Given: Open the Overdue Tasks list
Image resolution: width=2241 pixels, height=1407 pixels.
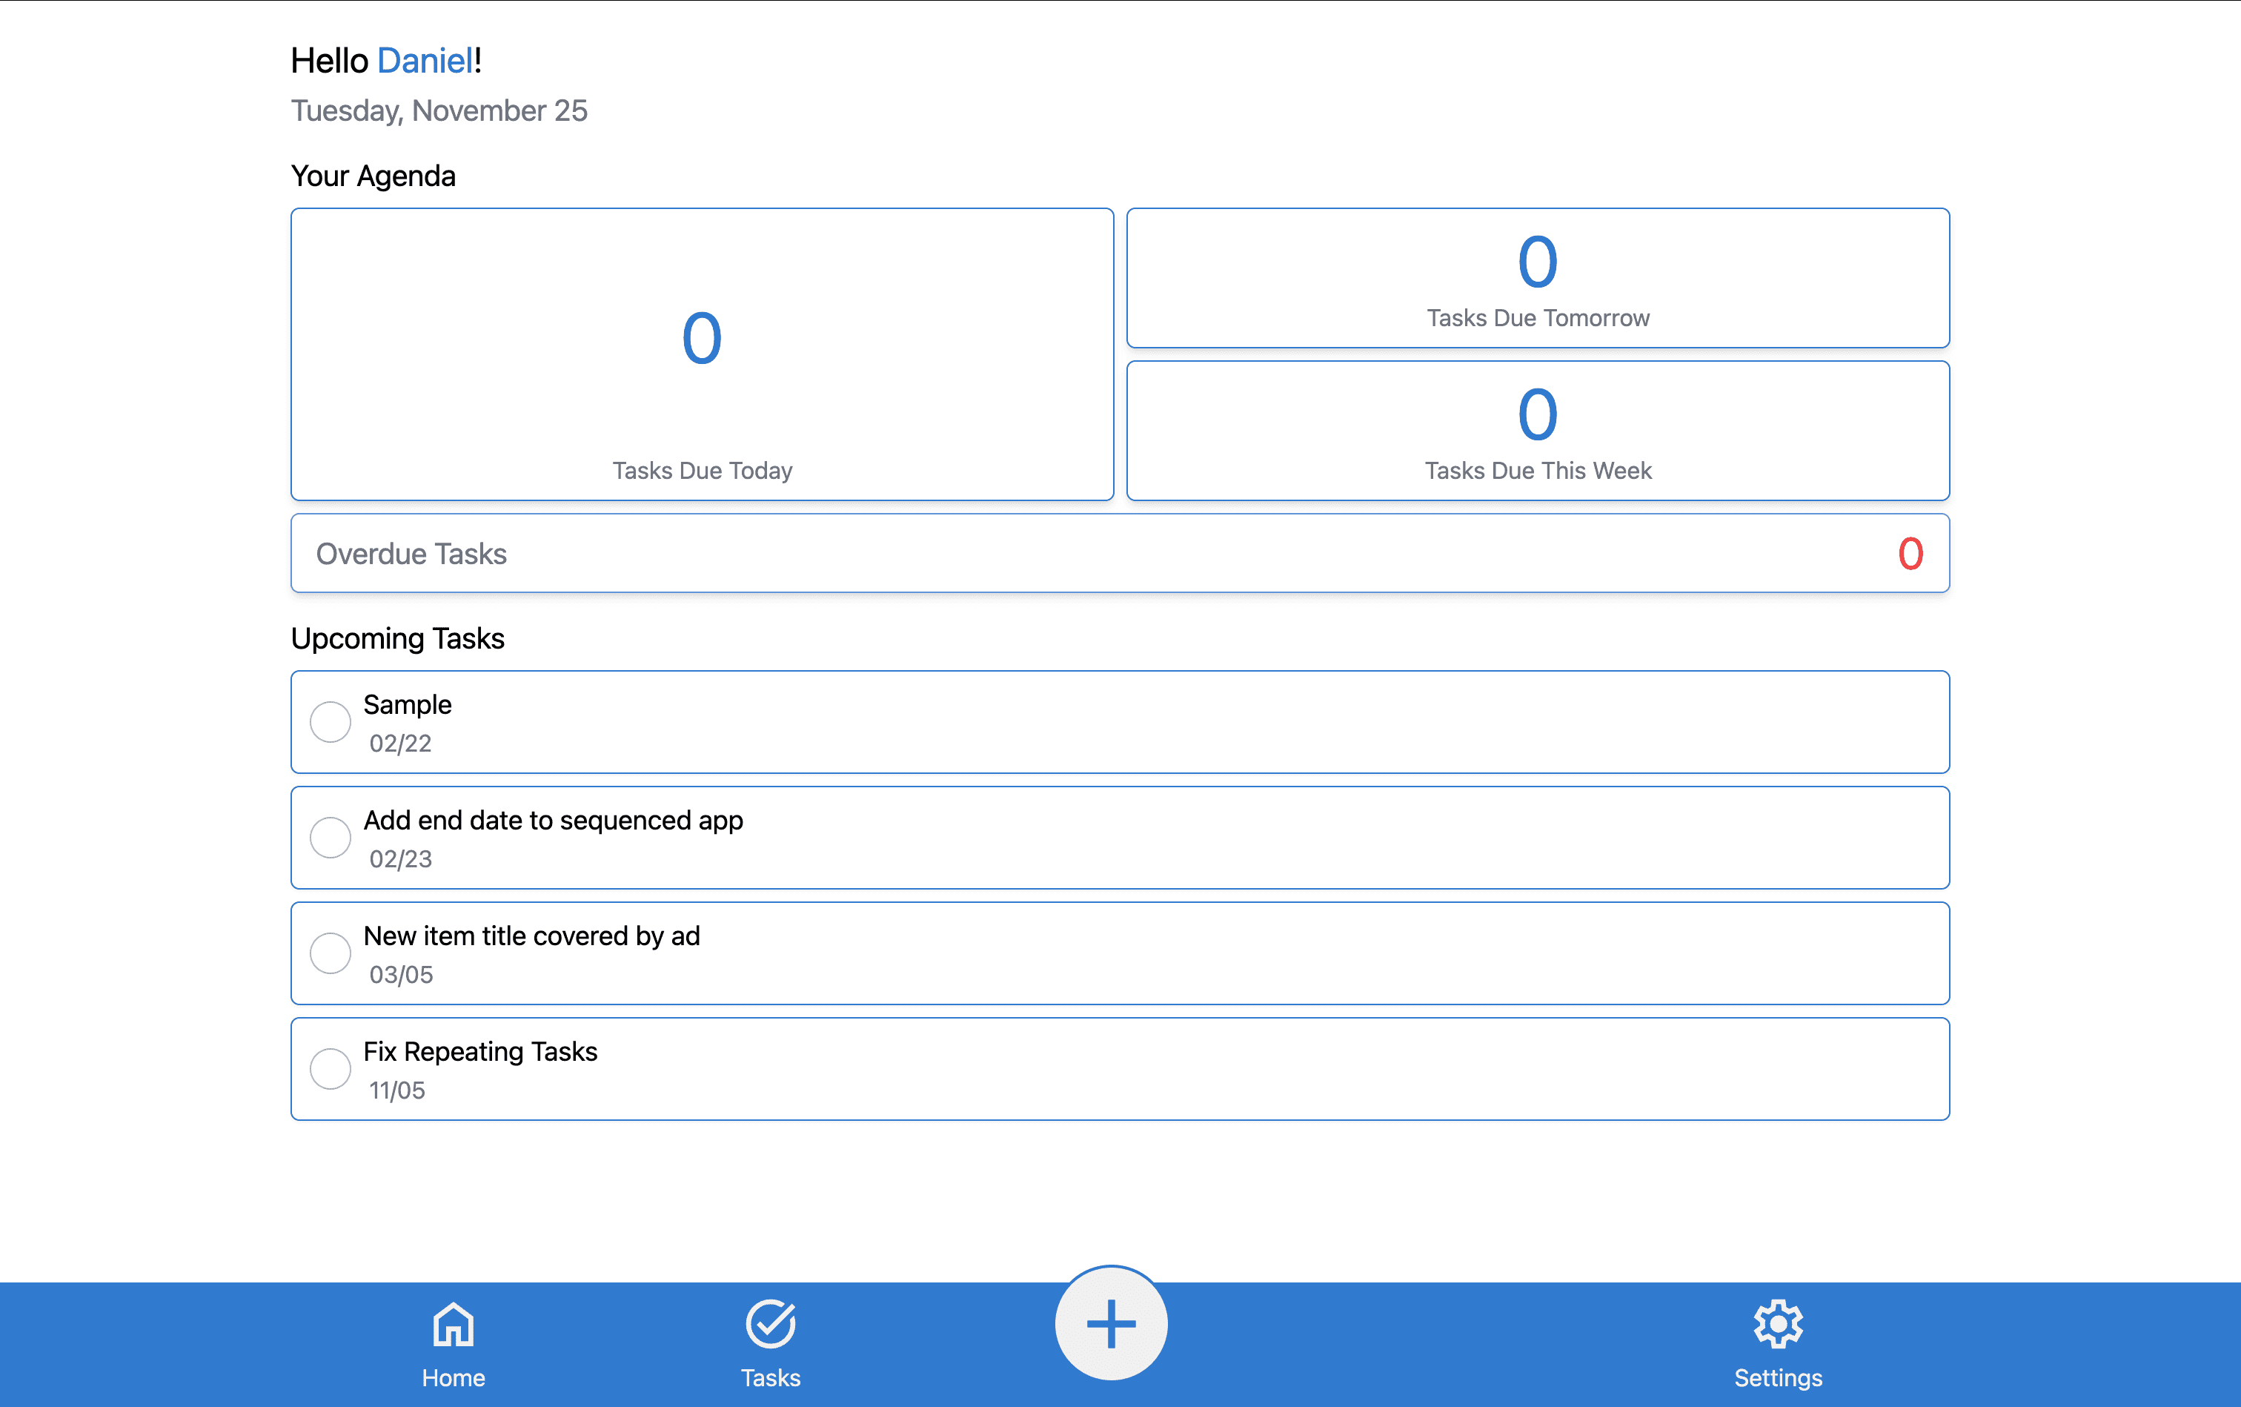Looking at the screenshot, I should (1120, 553).
